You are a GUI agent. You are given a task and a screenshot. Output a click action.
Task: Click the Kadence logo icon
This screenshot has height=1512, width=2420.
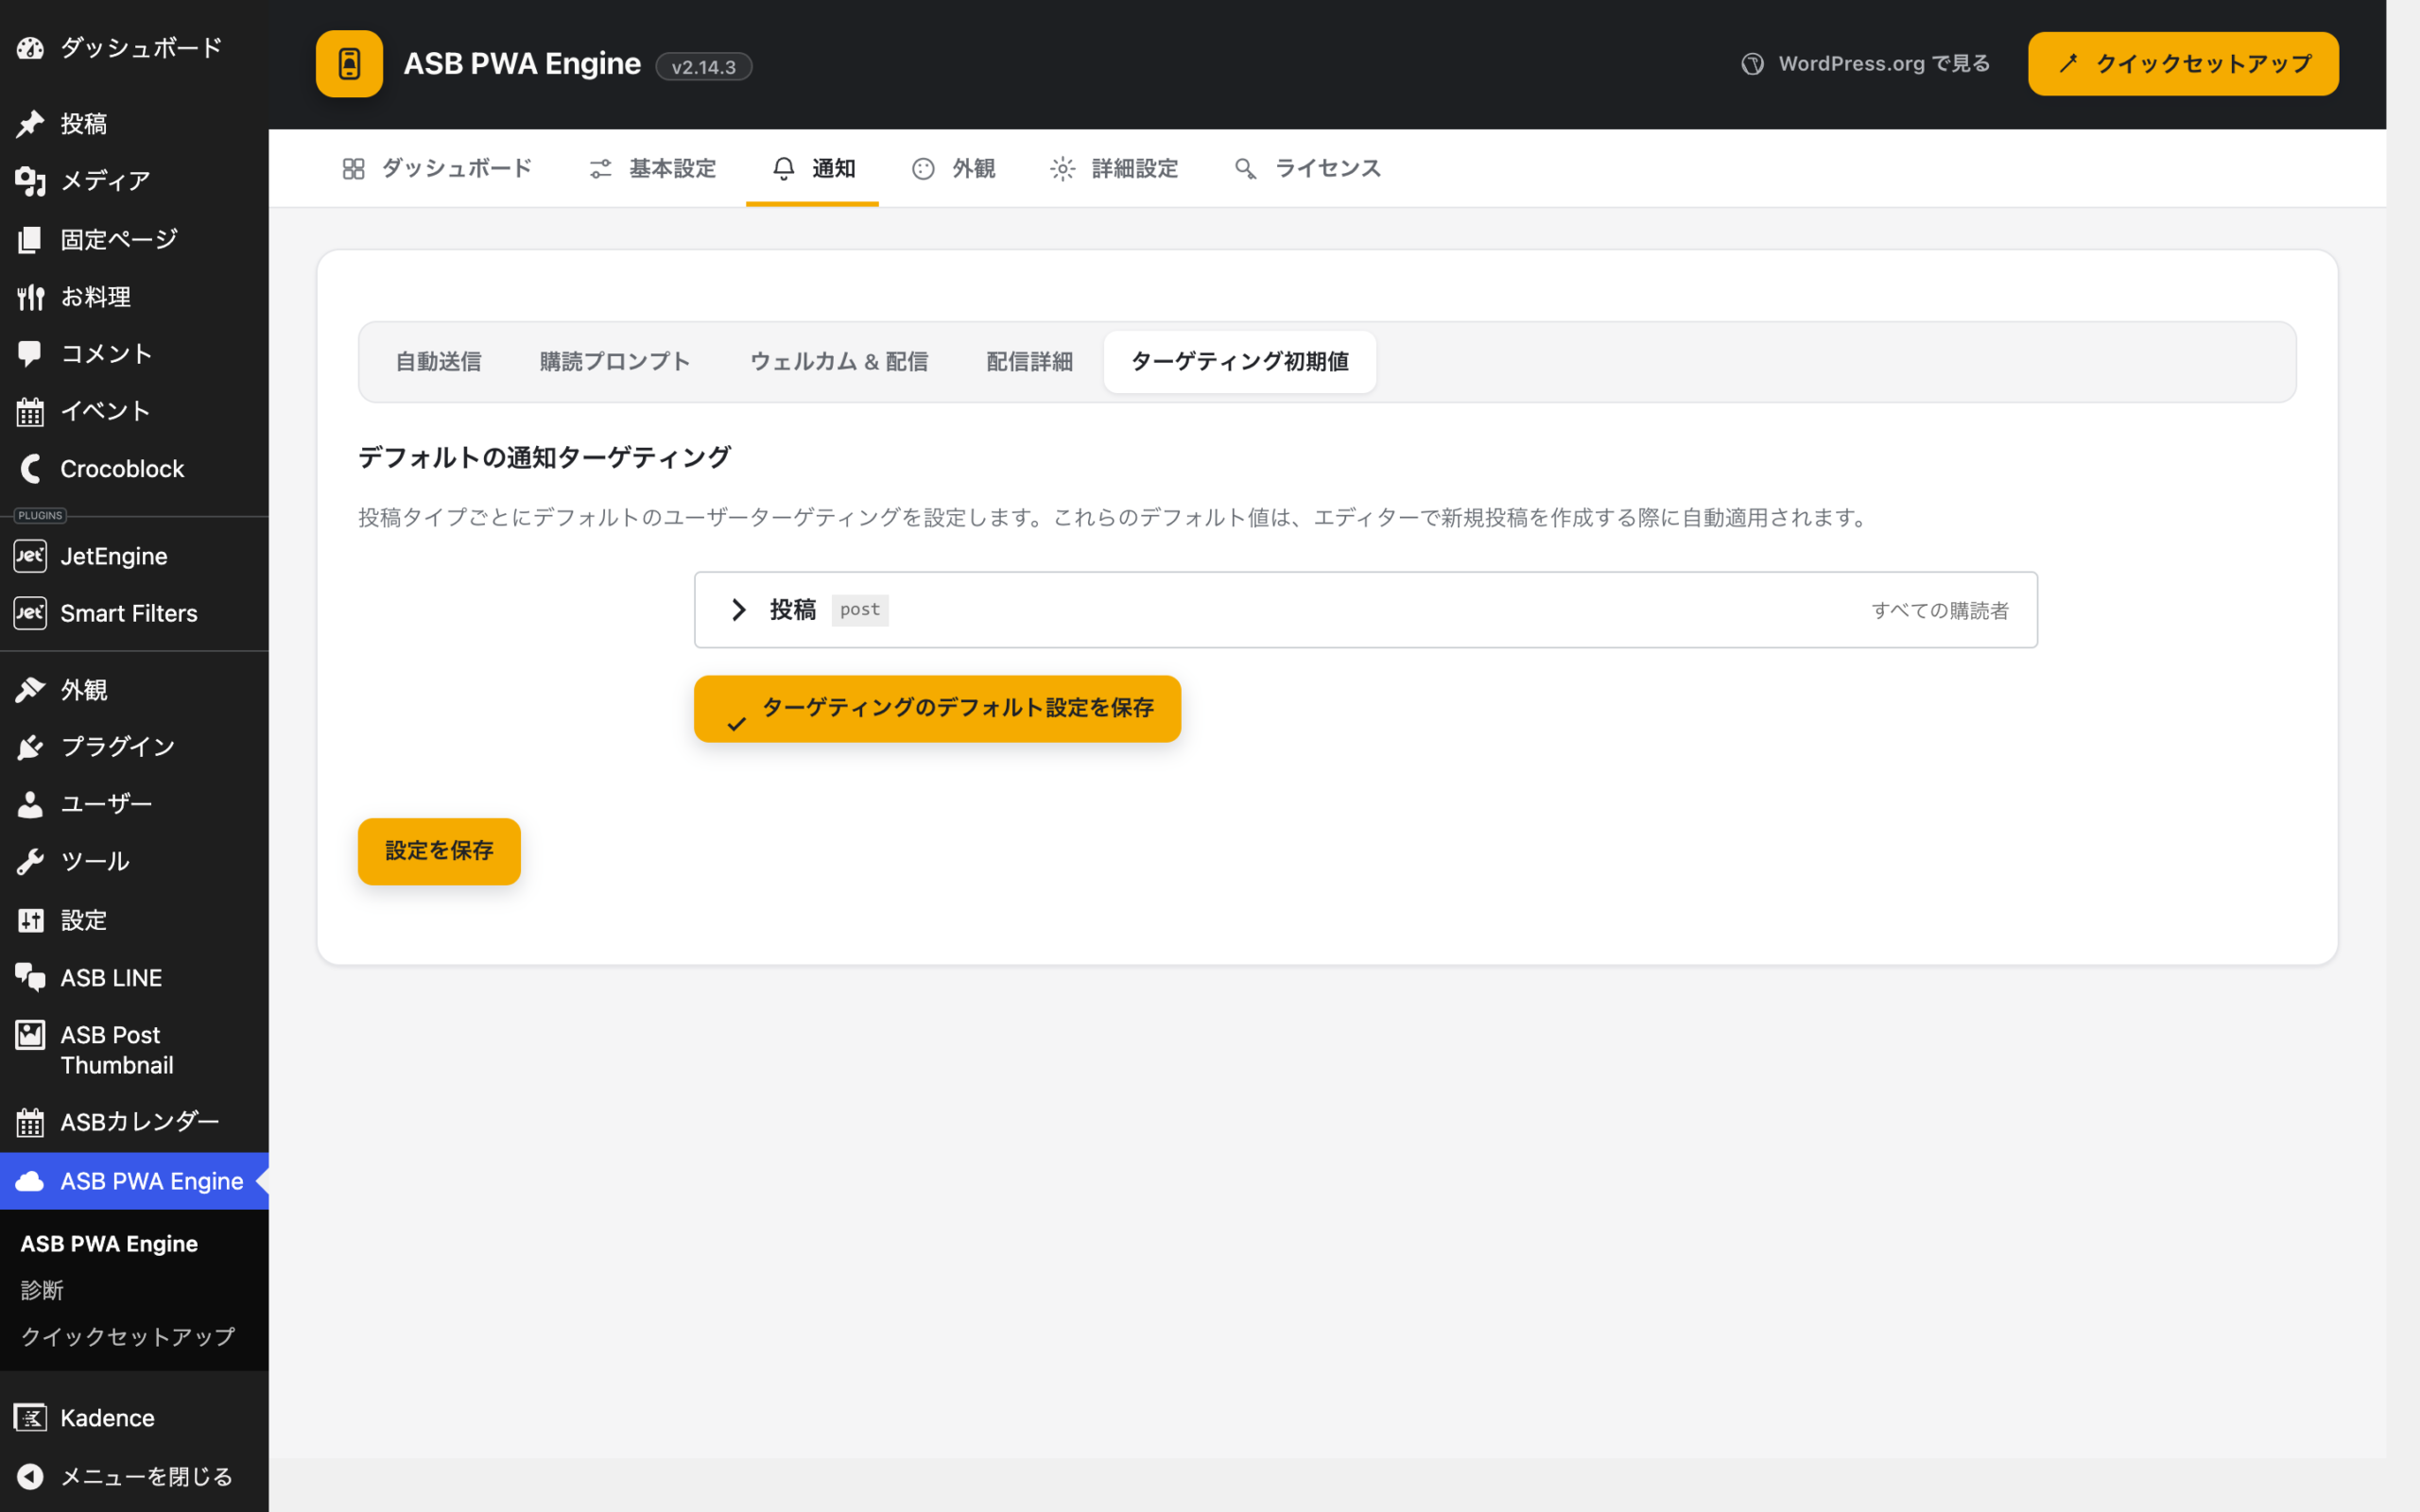[x=30, y=1418]
